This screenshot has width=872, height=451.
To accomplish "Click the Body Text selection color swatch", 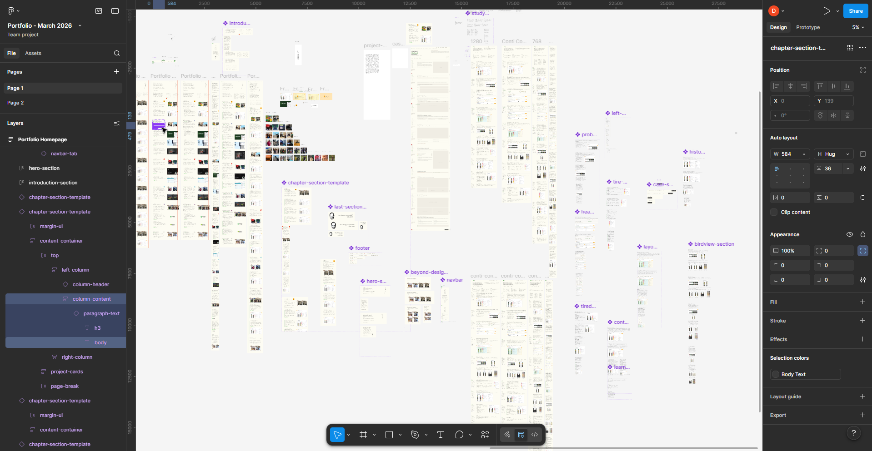I will (x=776, y=374).
